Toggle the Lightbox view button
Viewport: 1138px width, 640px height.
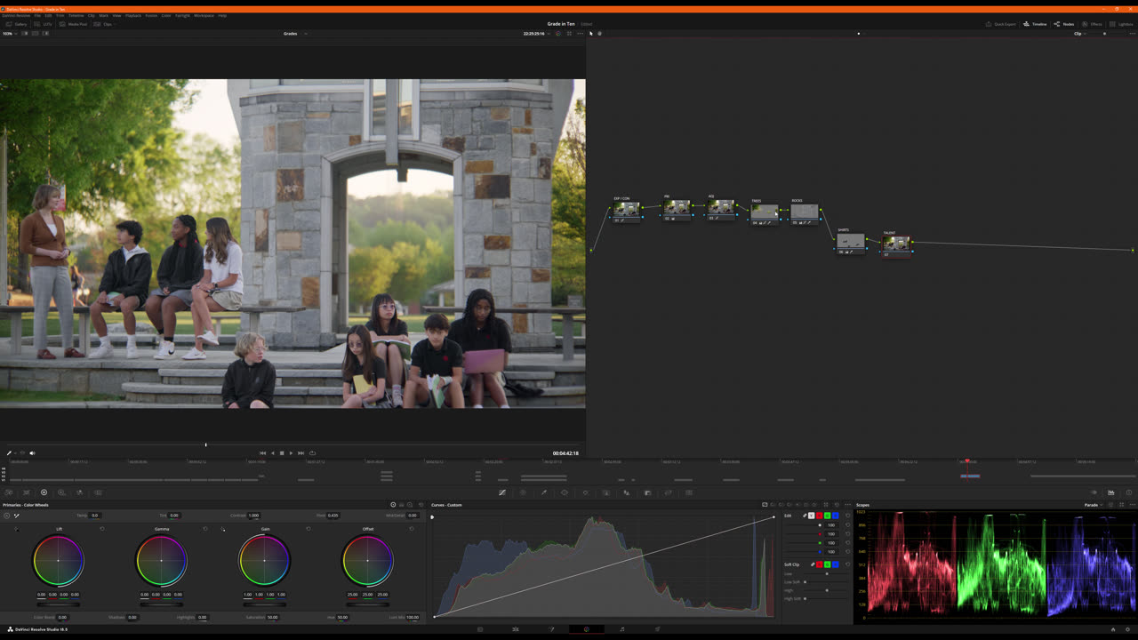[1121, 24]
